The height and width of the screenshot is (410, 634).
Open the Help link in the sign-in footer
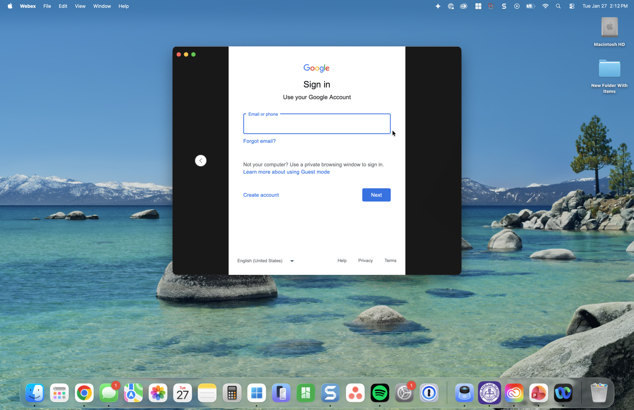click(x=342, y=261)
